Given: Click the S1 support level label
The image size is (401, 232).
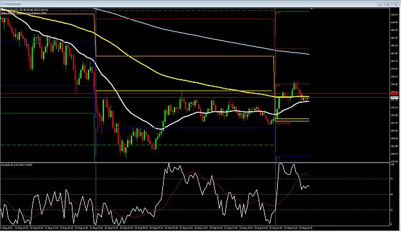Looking at the screenshot, I should point(278,158).
